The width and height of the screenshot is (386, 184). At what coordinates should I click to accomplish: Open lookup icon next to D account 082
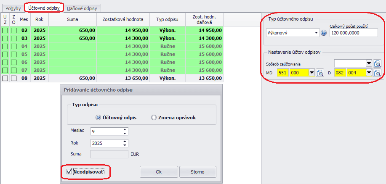click(377, 73)
